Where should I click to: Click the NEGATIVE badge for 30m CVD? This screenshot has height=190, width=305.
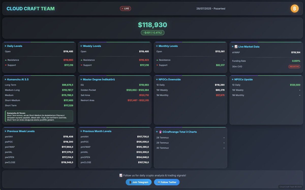tap(294, 67)
